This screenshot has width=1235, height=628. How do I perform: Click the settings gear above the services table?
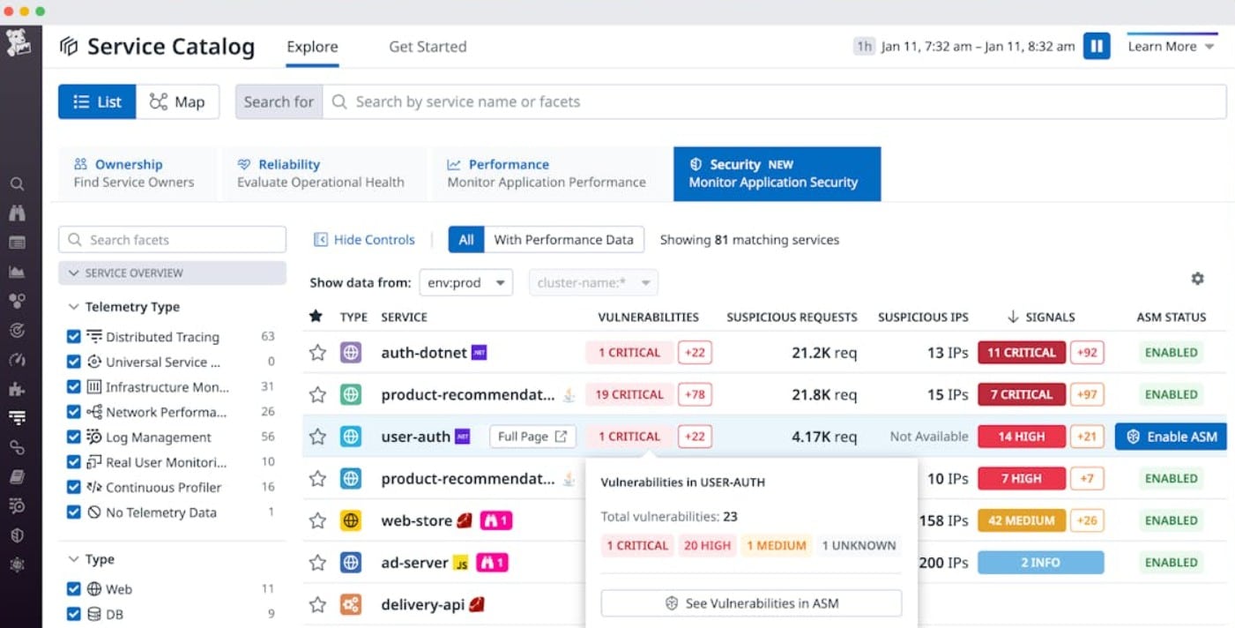(1197, 278)
